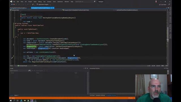Screen dimensions: 181x102
Task: Click the Windows taskbar search icon
Action: click(x=14, y=101)
